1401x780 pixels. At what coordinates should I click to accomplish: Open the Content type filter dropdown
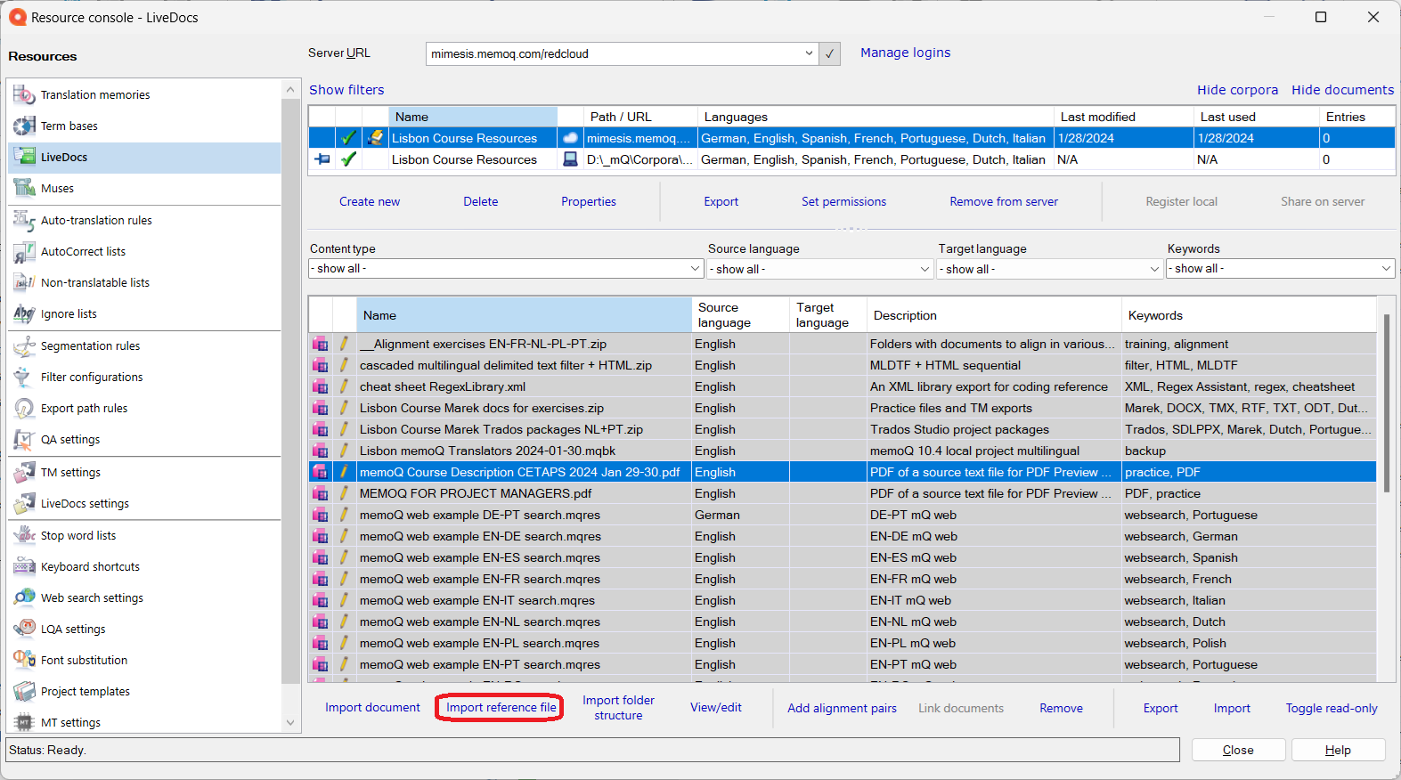pos(506,268)
